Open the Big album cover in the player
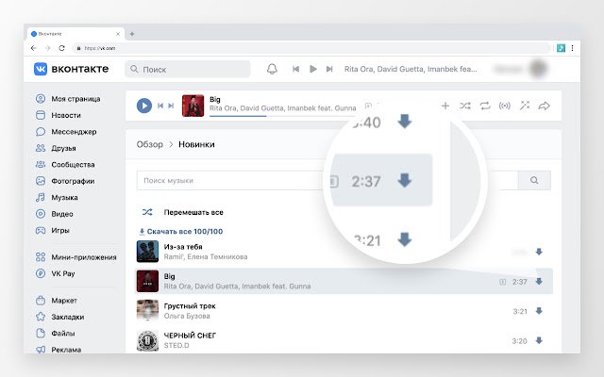The height and width of the screenshot is (377, 604). tap(193, 106)
